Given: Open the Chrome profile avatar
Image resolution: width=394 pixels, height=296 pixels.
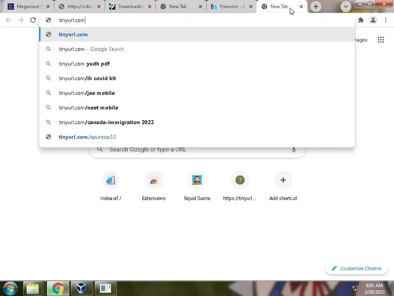Looking at the screenshot, I should pyautogui.click(x=373, y=20).
